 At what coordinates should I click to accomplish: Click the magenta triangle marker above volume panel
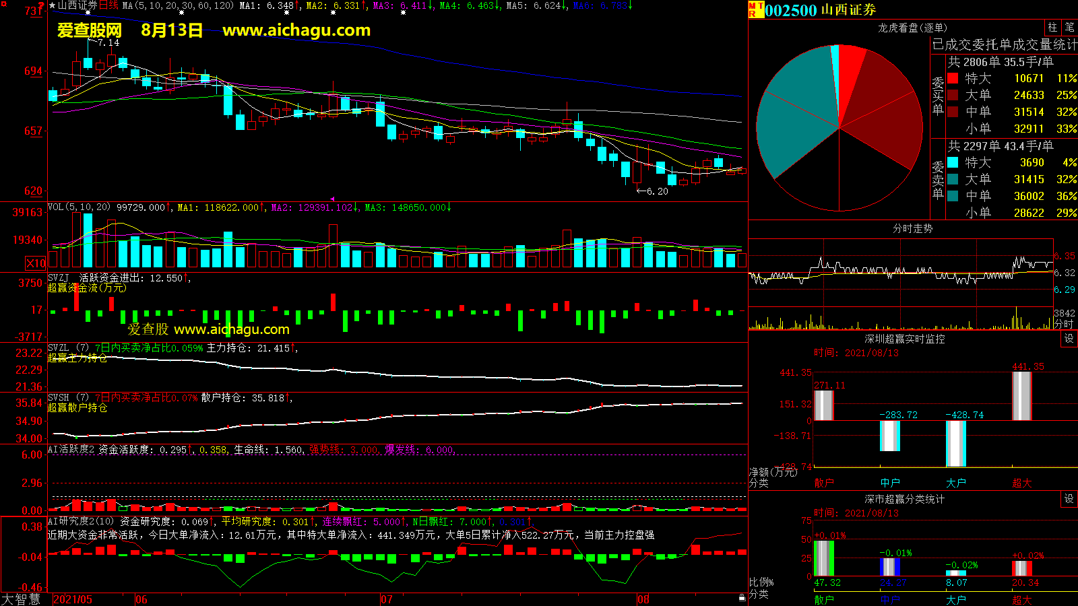point(331,199)
